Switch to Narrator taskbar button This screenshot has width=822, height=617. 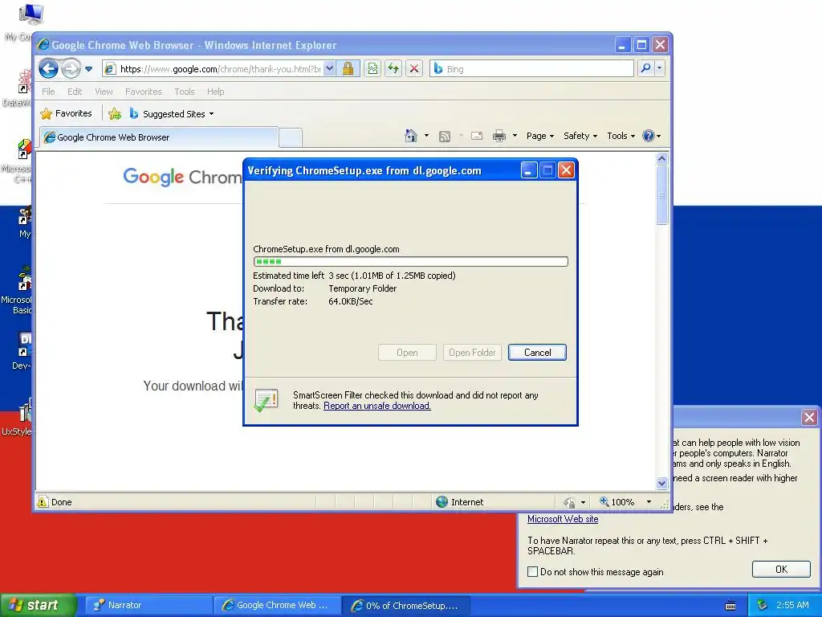[x=149, y=605]
